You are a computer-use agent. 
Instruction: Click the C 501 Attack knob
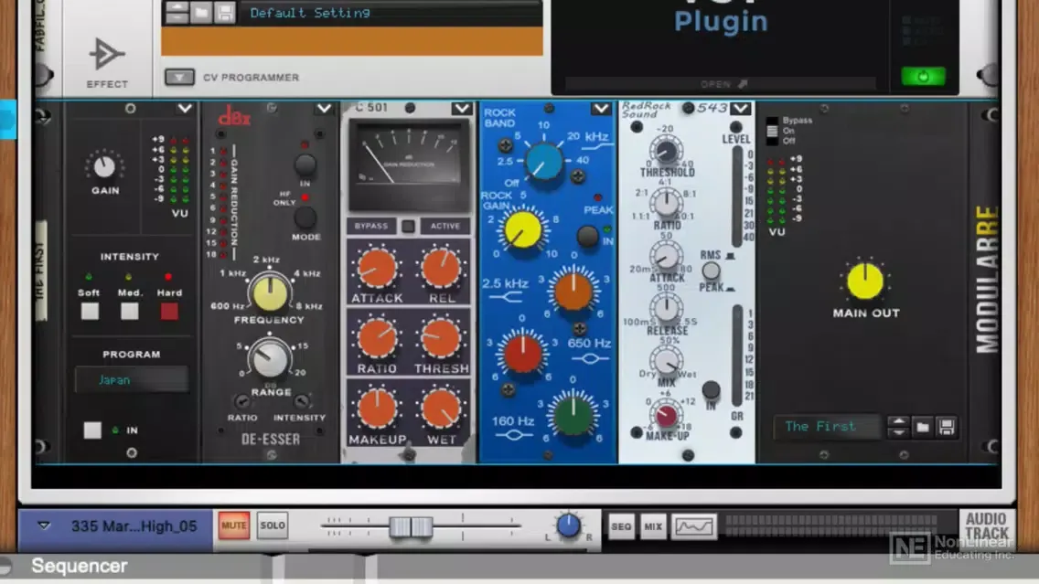[377, 268]
